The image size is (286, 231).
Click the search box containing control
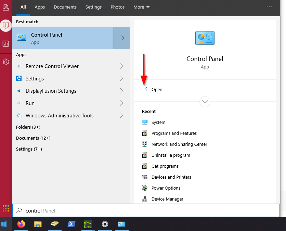146,210
